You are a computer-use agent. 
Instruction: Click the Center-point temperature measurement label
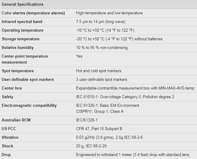(x=25, y=59)
